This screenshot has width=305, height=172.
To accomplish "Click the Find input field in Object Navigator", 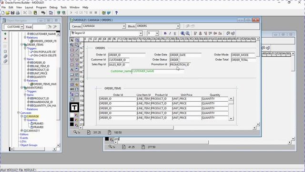I will click(x=39, y=27).
